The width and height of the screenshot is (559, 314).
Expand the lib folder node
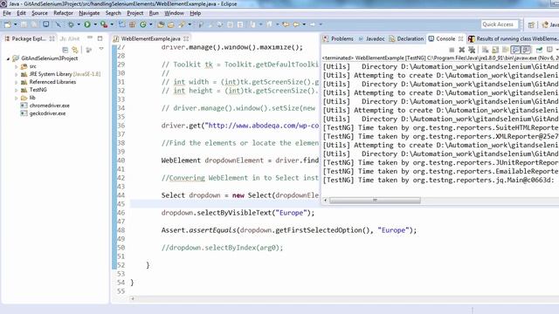pyautogui.click(x=16, y=98)
